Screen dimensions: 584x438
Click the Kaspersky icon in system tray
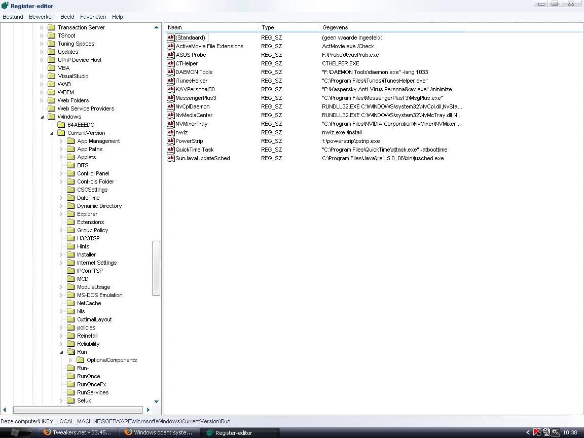pos(537,432)
